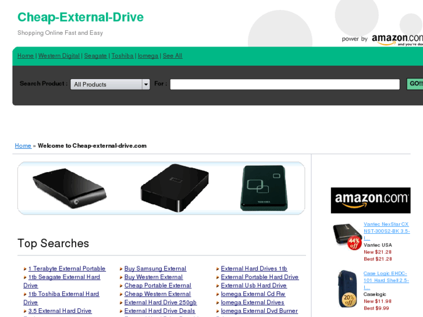Open Case Logic EHDC-101 Hard Shell link
This screenshot has height=317, width=423.
pos(386,280)
